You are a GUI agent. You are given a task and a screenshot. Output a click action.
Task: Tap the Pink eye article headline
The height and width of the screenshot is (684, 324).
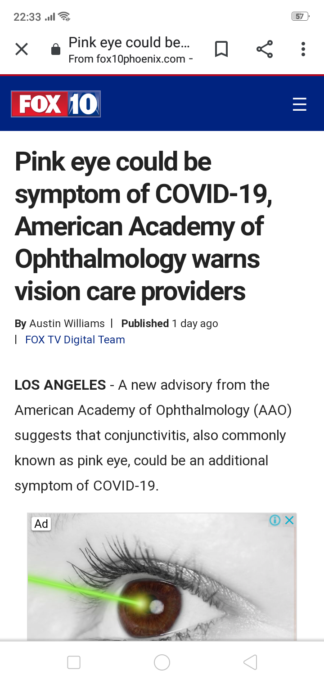(x=144, y=226)
